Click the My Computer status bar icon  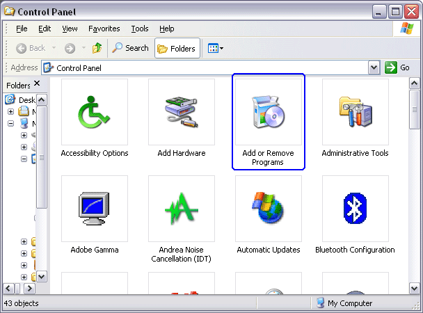(x=320, y=303)
